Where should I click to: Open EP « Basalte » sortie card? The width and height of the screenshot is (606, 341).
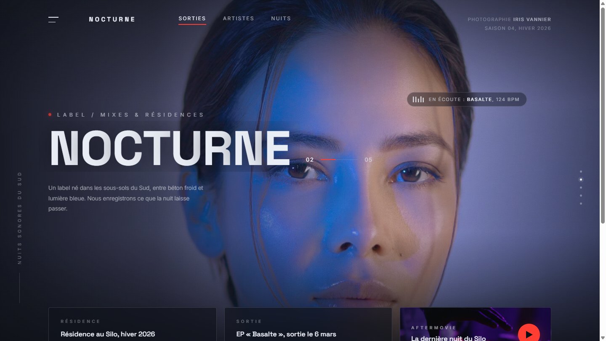[x=308, y=324]
